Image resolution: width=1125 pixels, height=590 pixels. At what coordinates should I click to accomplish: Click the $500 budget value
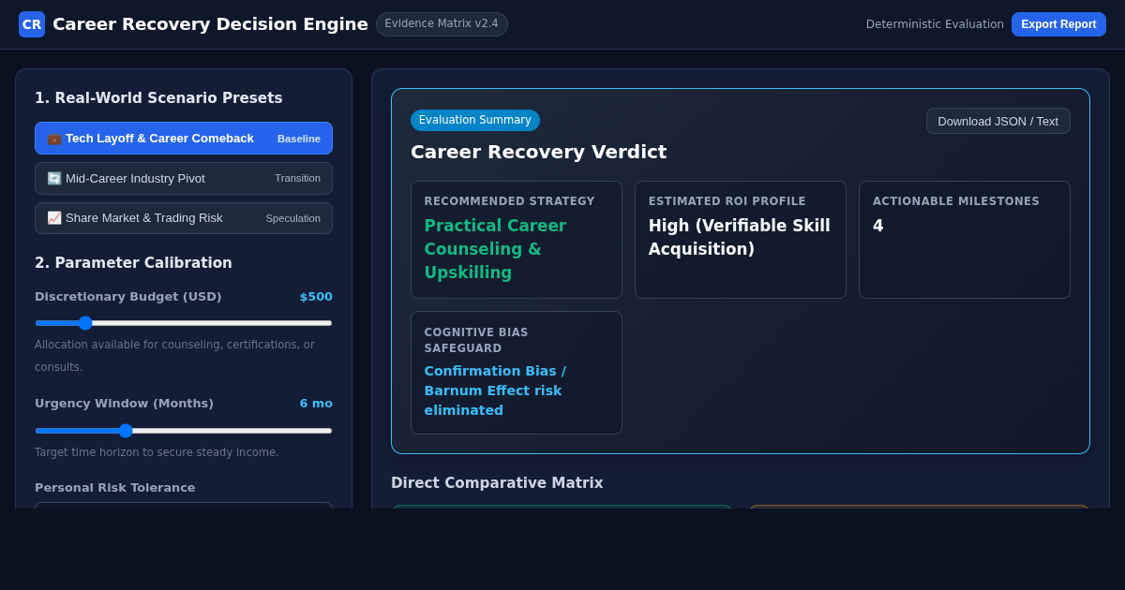pyautogui.click(x=316, y=297)
